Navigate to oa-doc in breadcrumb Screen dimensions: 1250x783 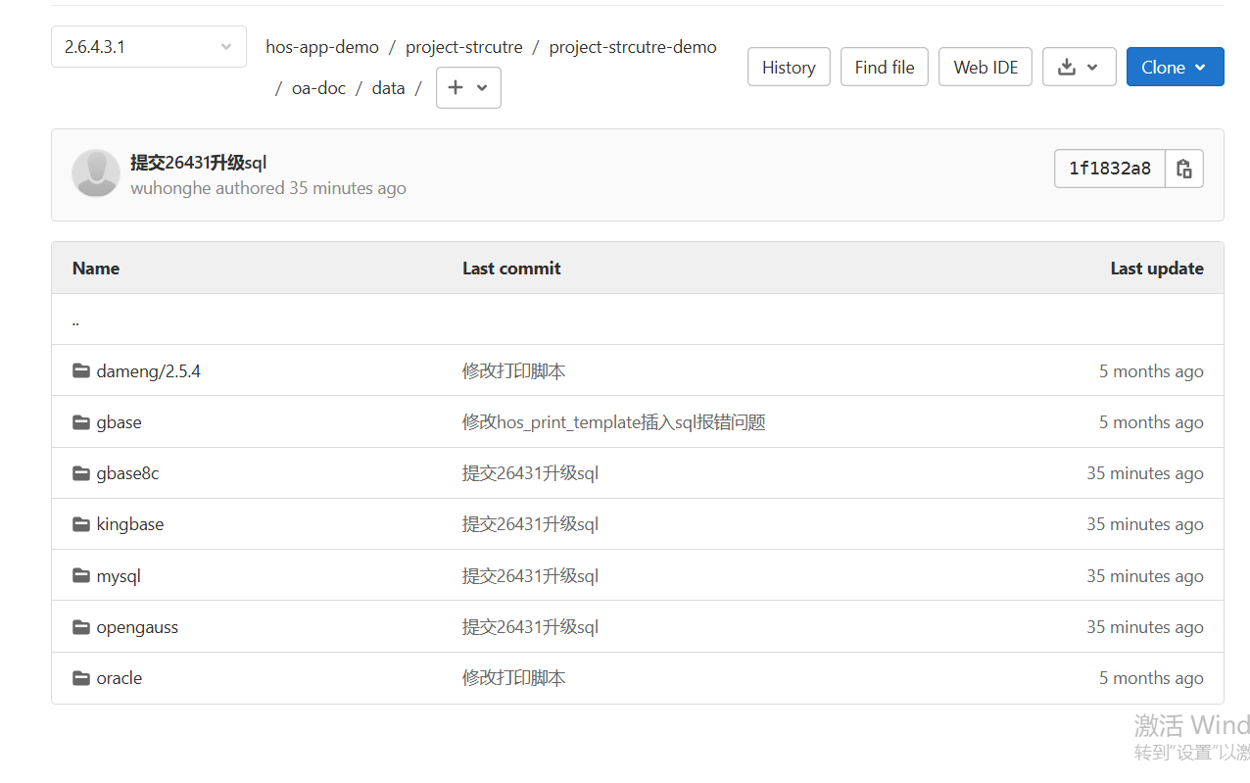tap(318, 88)
